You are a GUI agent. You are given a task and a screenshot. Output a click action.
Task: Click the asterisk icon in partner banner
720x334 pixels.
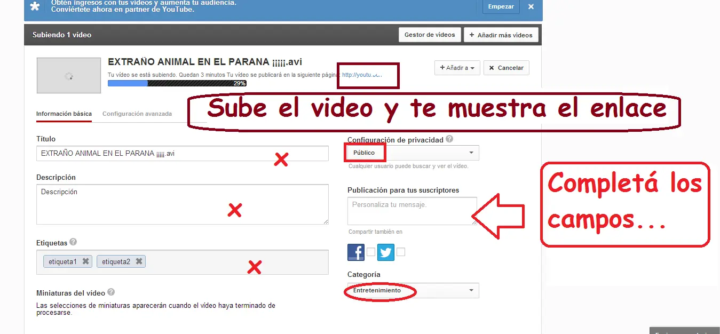click(x=35, y=6)
